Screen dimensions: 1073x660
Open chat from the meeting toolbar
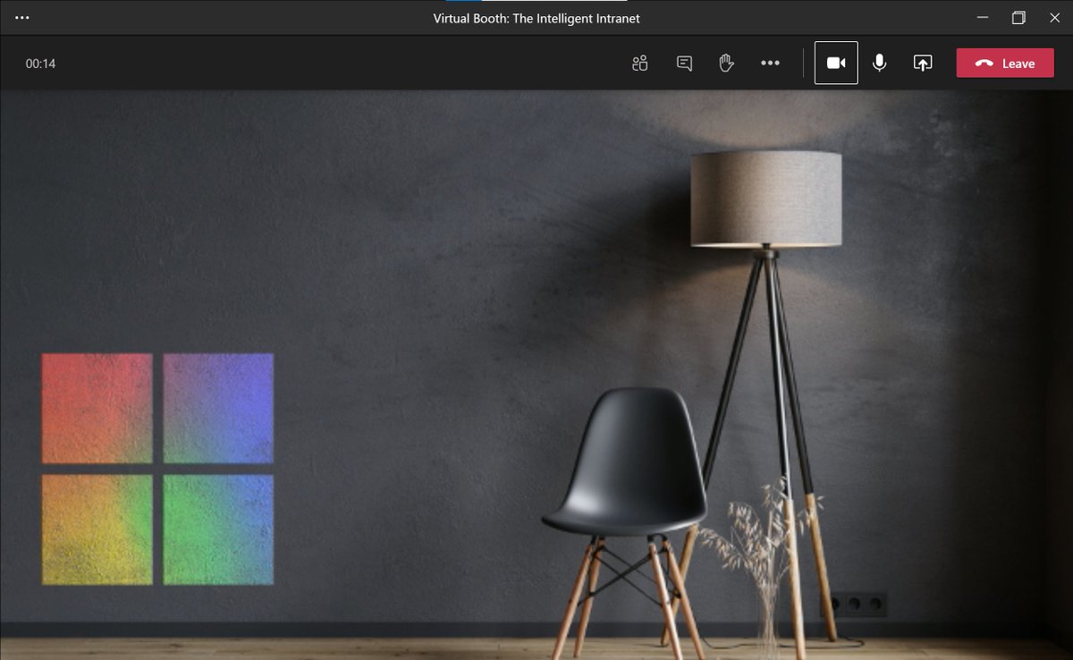pos(683,63)
